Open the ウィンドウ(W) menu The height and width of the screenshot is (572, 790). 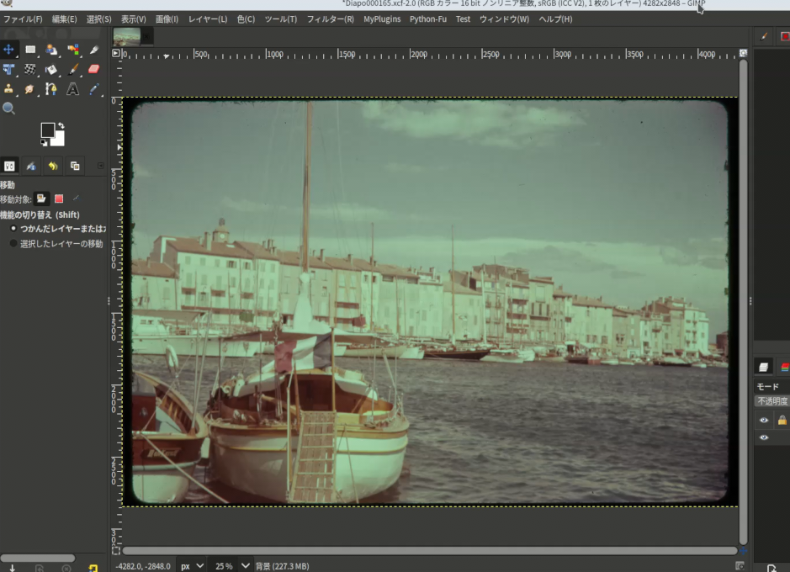pyautogui.click(x=504, y=19)
